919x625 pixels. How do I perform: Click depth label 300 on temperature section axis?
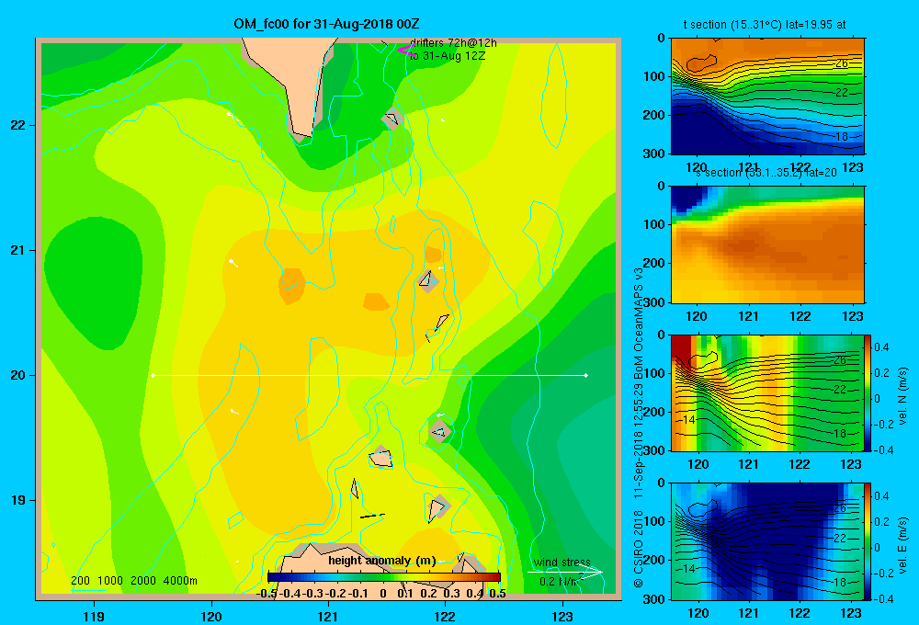coord(654,153)
